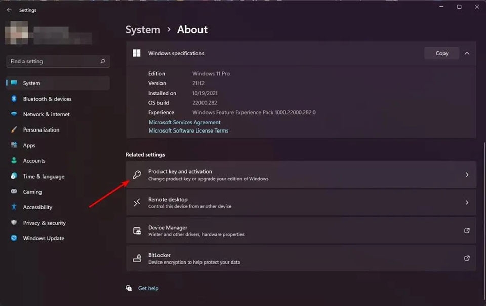Click the Windows 11 Pro edition value
Viewport: 486px width, 306px height.
click(211, 73)
